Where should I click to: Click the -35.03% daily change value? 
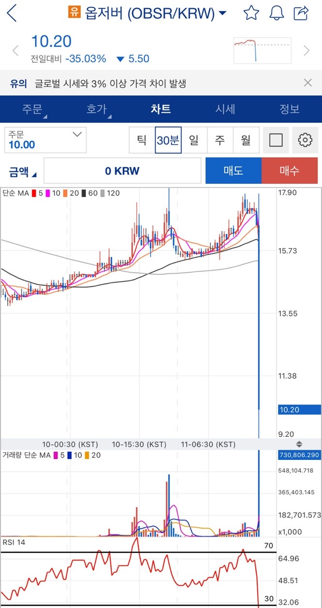click(x=86, y=59)
